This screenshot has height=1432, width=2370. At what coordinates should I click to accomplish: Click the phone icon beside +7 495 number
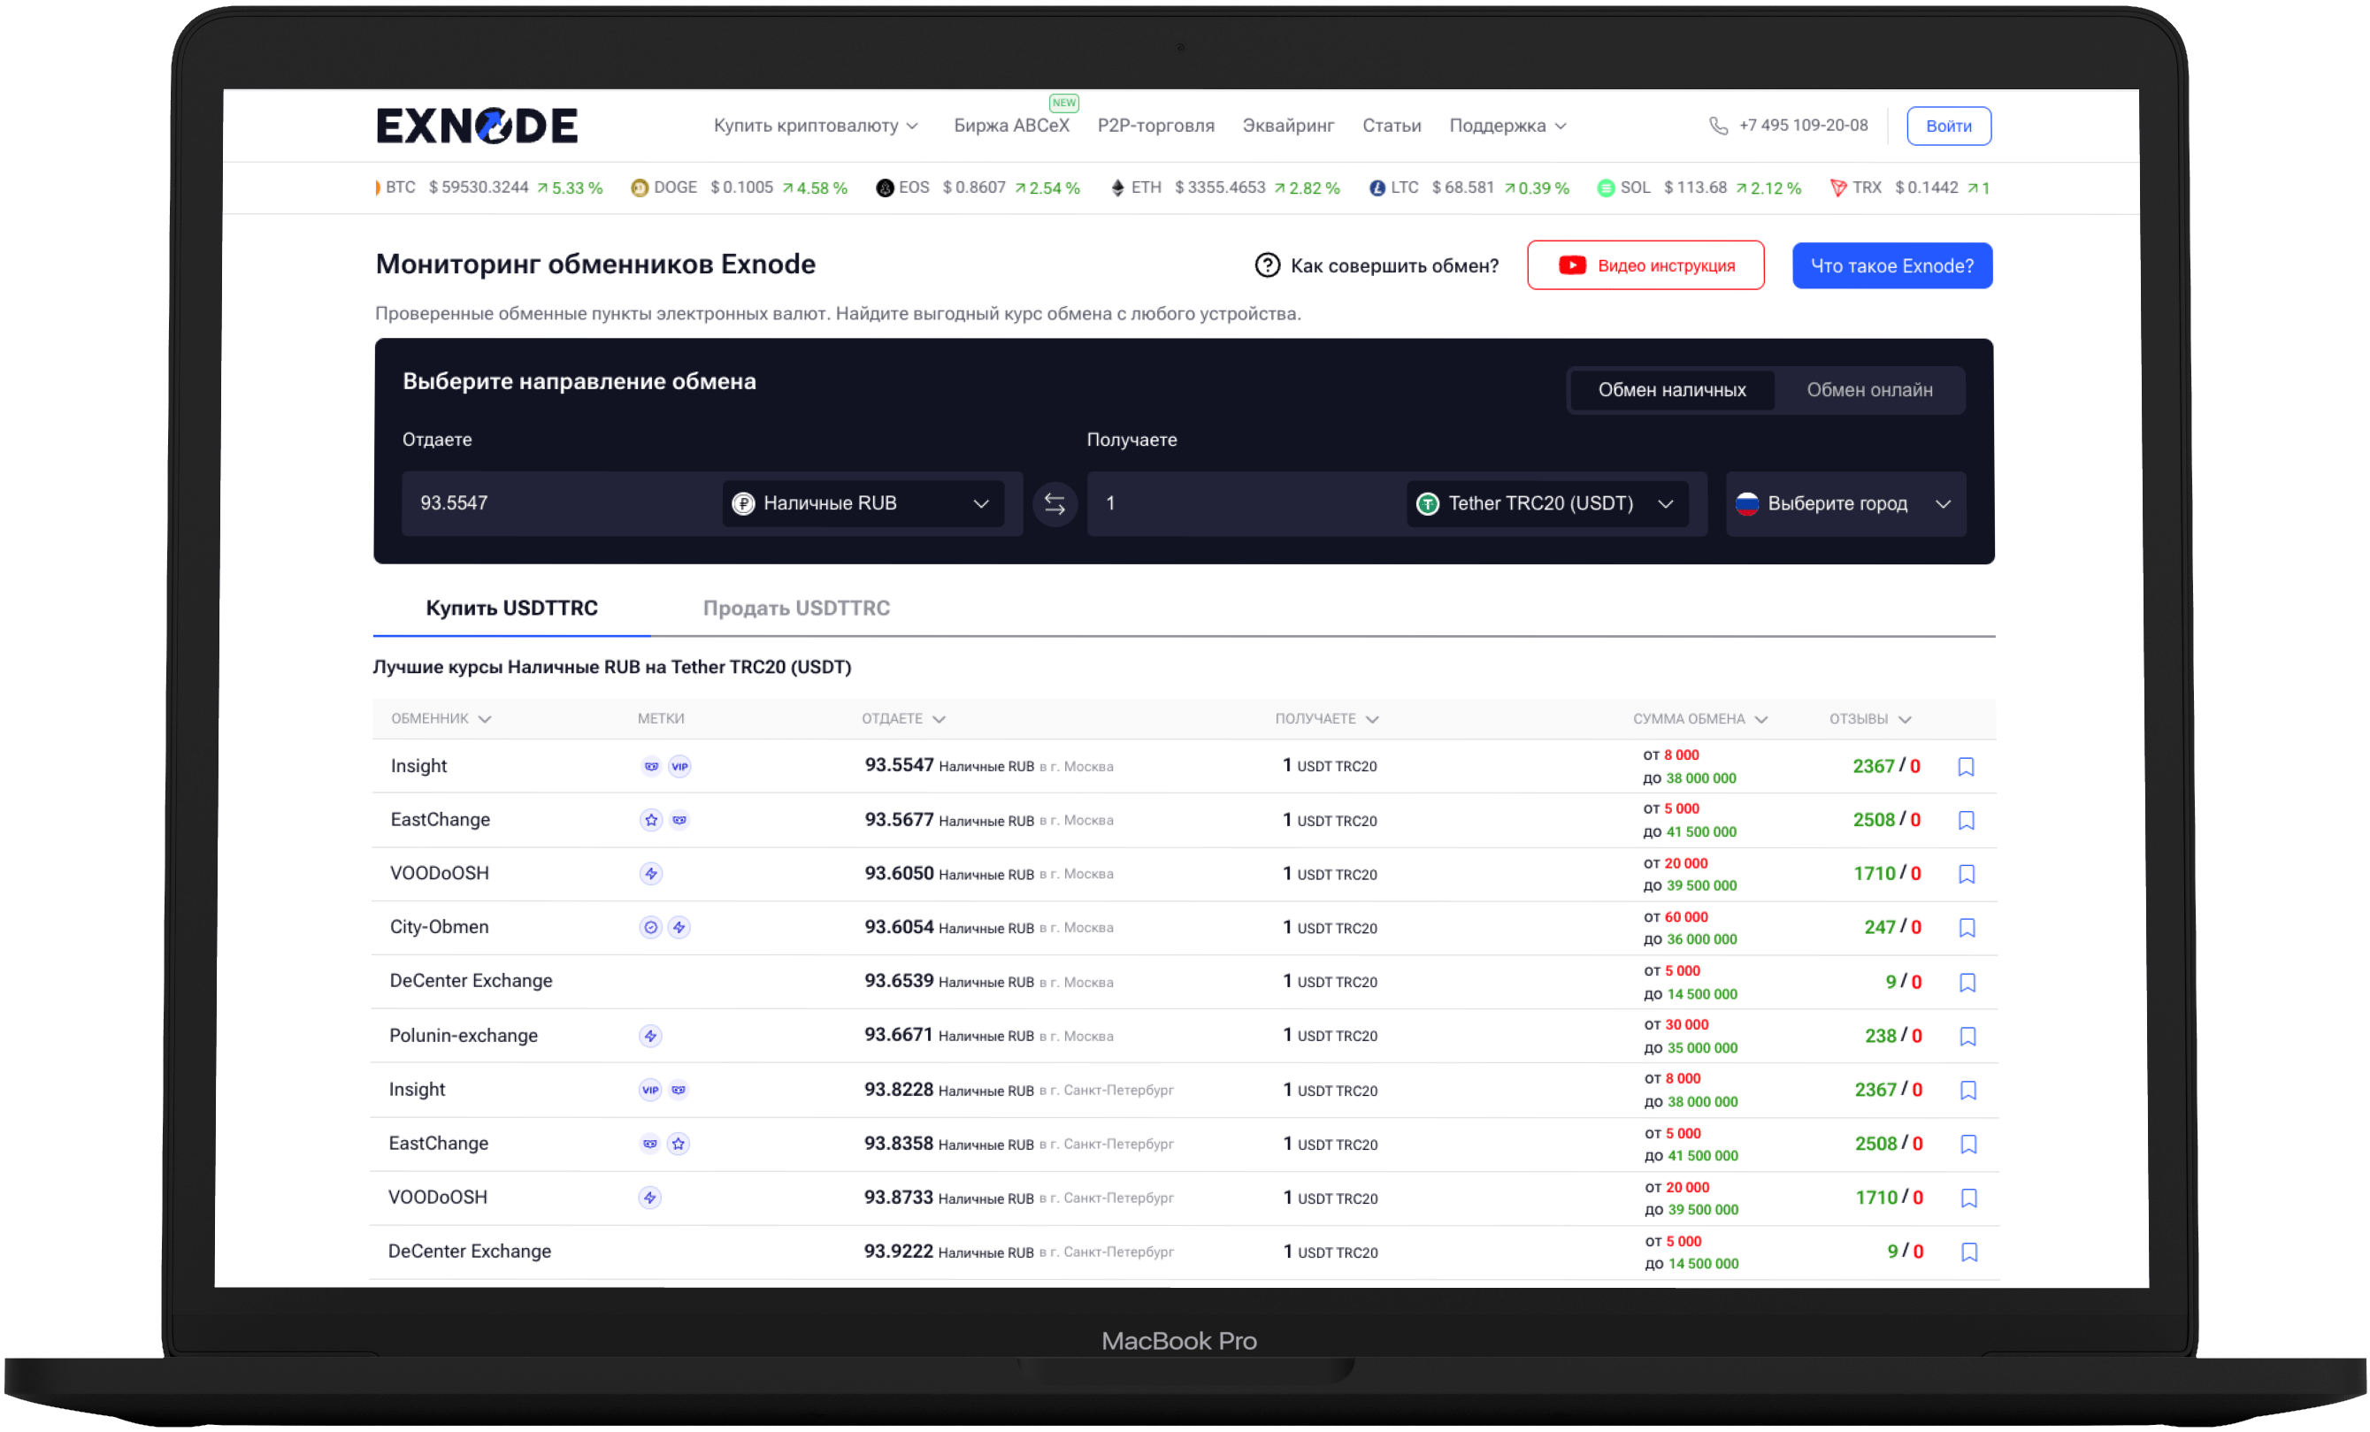point(1718,126)
